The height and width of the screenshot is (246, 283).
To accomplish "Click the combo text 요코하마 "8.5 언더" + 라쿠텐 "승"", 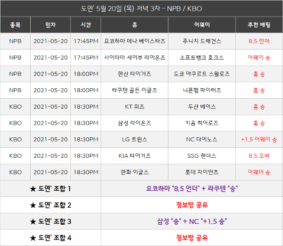I will [192, 189].
